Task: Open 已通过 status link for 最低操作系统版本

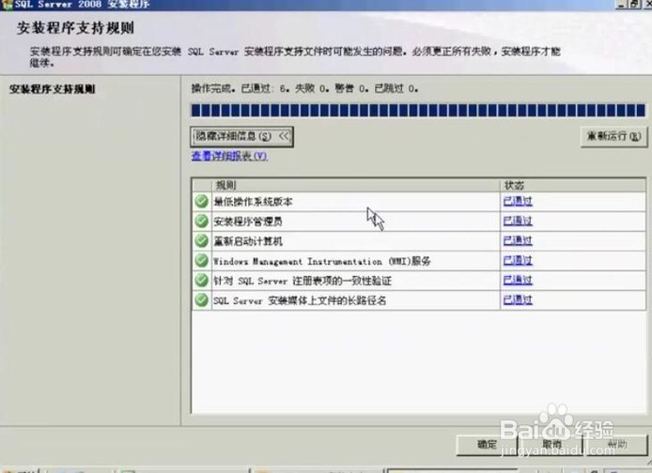Action: [x=518, y=202]
